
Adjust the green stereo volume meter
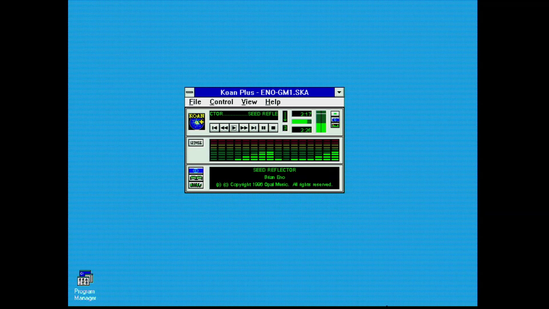[321, 122]
